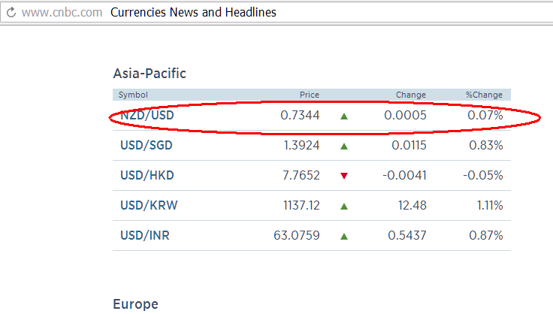
Task: Click the green up arrow for NZD/USD
Action: click(344, 116)
